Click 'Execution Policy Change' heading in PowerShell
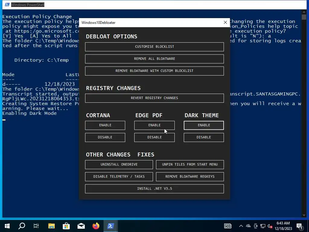The height and width of the screenshot is (232, 309). (37, 17)
